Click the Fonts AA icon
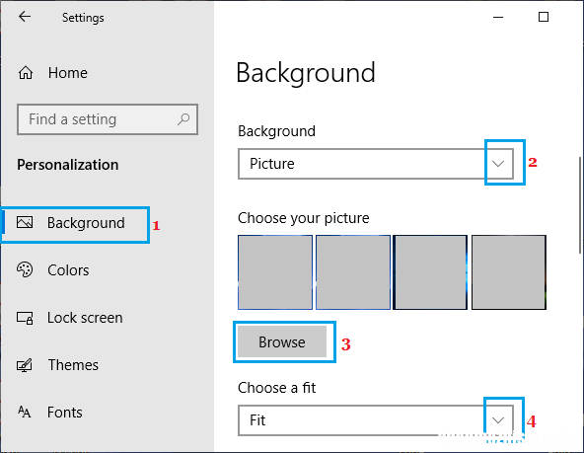584x453 pixels. [25, 412]
